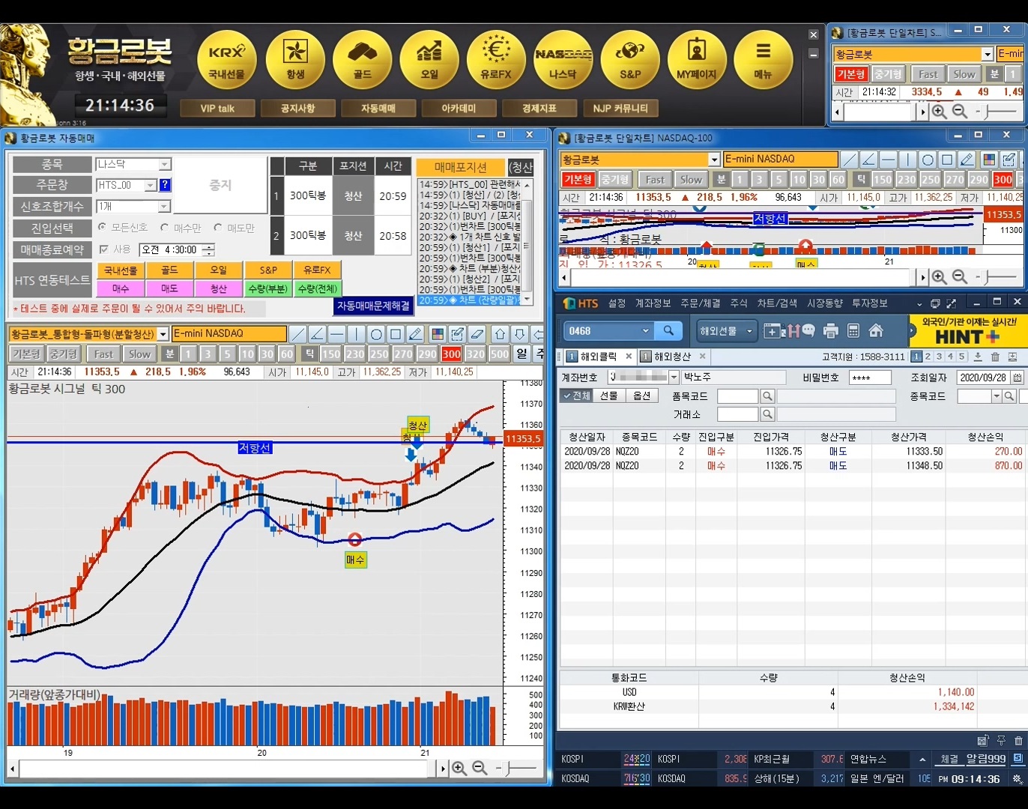Select vertical line tool in main chart toolbar

[x=357, y=334]
